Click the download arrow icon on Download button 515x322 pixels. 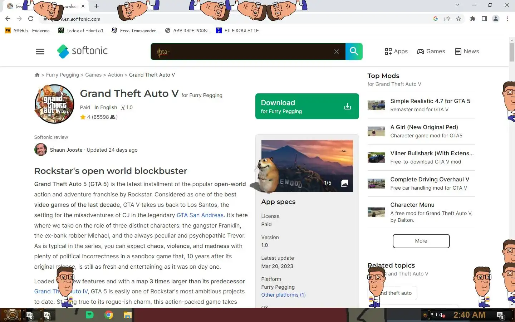click(x=348, y=106)
